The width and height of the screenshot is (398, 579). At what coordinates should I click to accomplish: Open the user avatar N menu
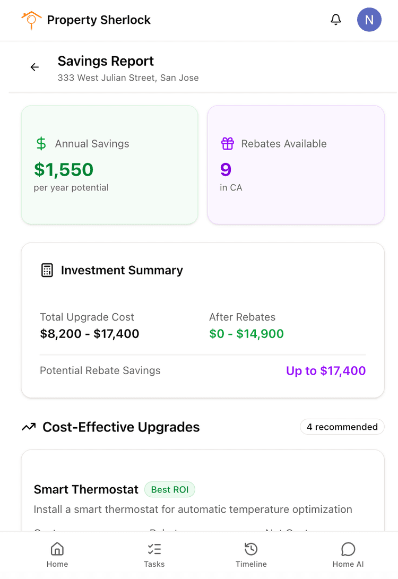tap(369, 20)
